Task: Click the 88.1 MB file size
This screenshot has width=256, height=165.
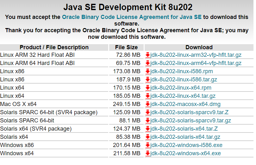Action: (x=130, y=121)
